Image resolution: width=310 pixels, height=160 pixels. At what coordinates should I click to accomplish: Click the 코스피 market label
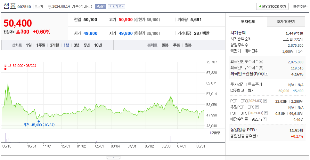click(x=39, y=6)
